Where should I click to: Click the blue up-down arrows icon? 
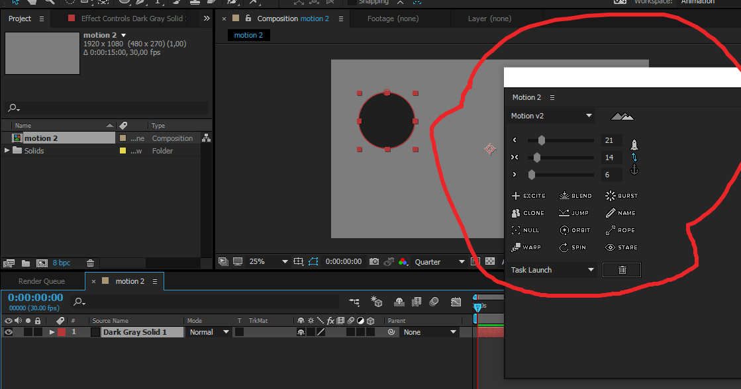(634, 157)
